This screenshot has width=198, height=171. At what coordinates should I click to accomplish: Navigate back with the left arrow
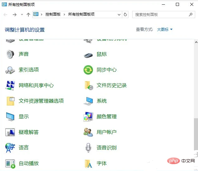coord(5,15)
